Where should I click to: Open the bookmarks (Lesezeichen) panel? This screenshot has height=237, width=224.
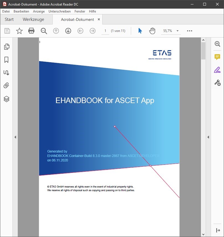[6, 59]
